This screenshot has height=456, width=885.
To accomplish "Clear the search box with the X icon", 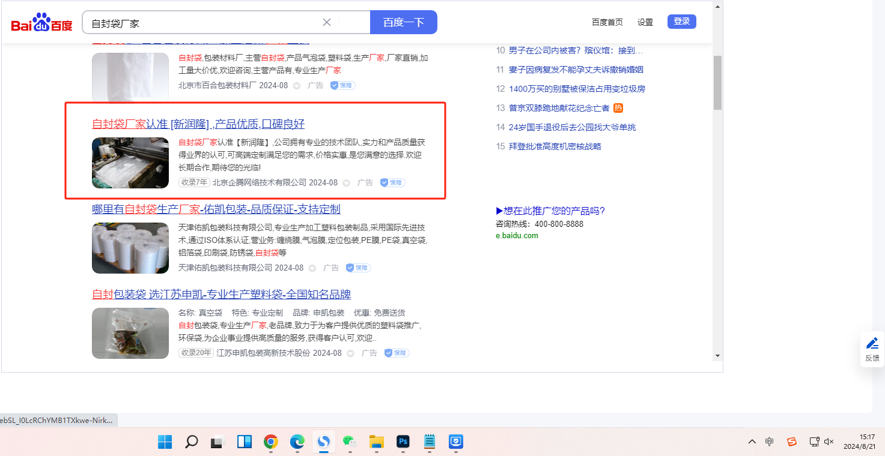I will point(327,22).
